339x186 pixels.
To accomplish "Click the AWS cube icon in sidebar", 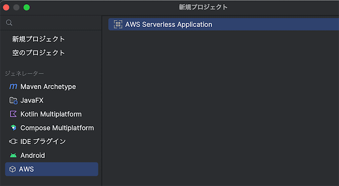I will click(x=13, y=169).
